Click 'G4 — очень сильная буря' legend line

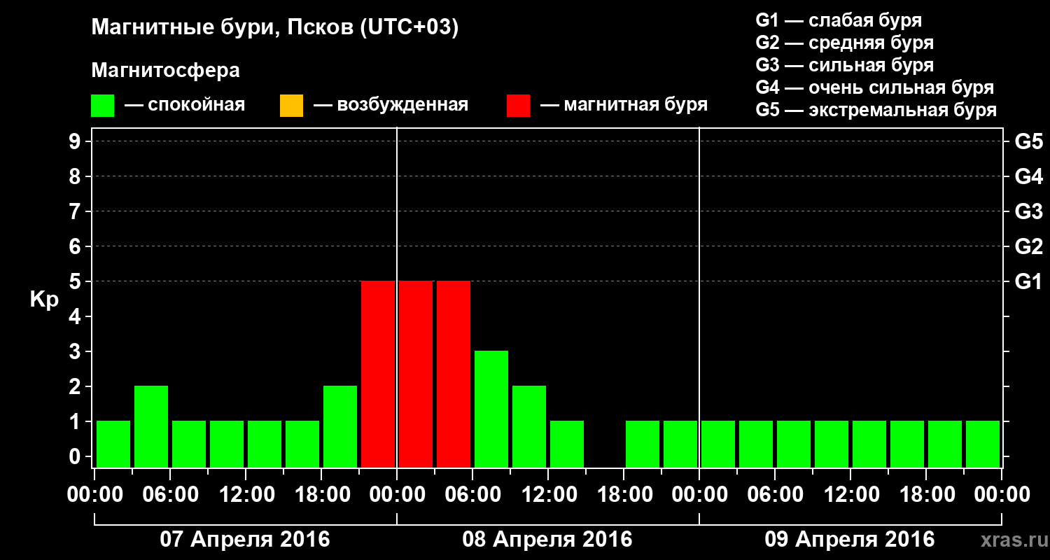[x=874, y=87]
